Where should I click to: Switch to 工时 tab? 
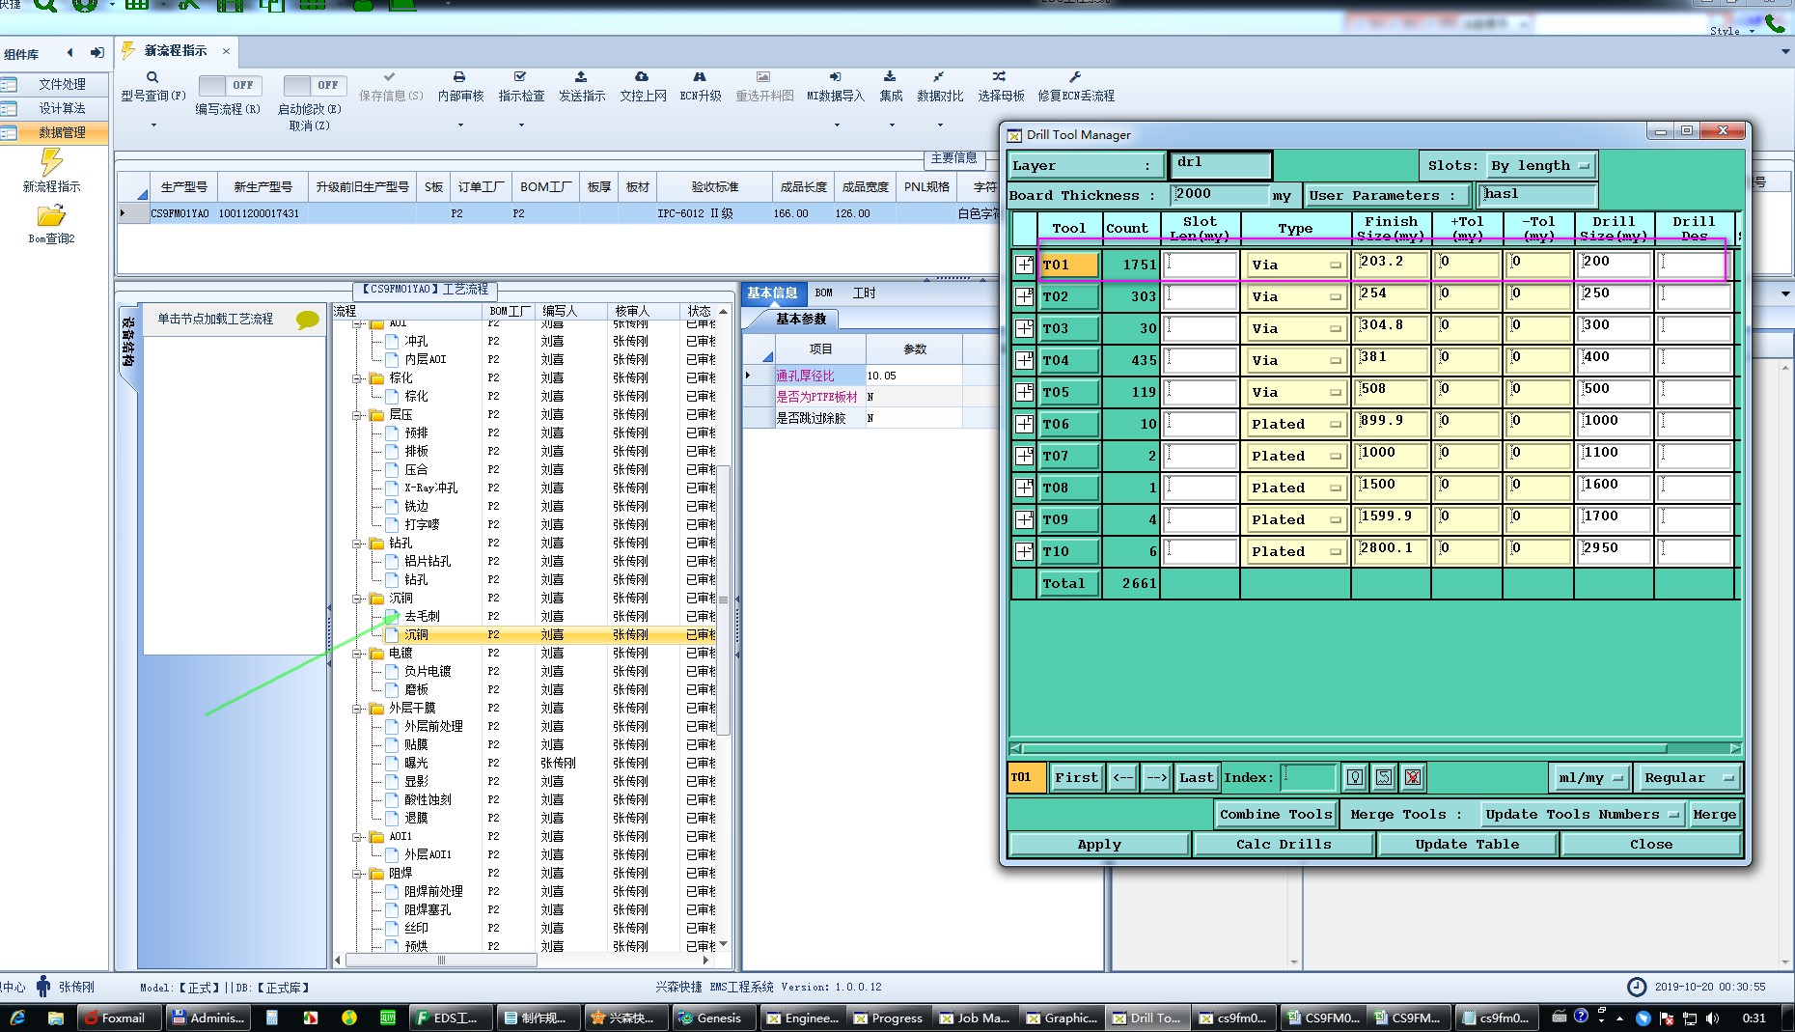pos(864,293)
